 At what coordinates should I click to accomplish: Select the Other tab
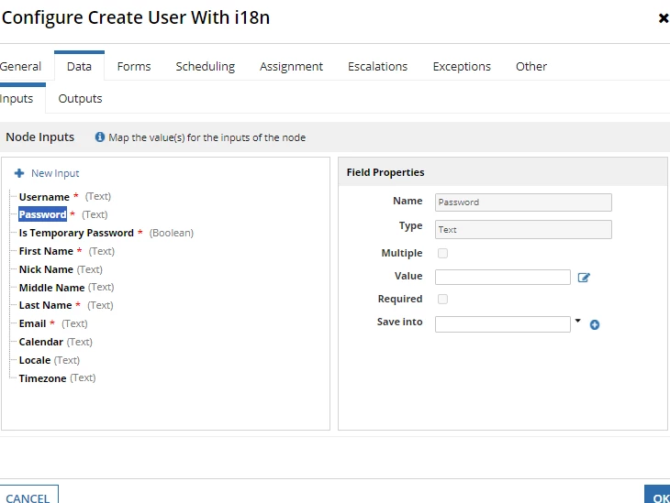coord(531,67)
